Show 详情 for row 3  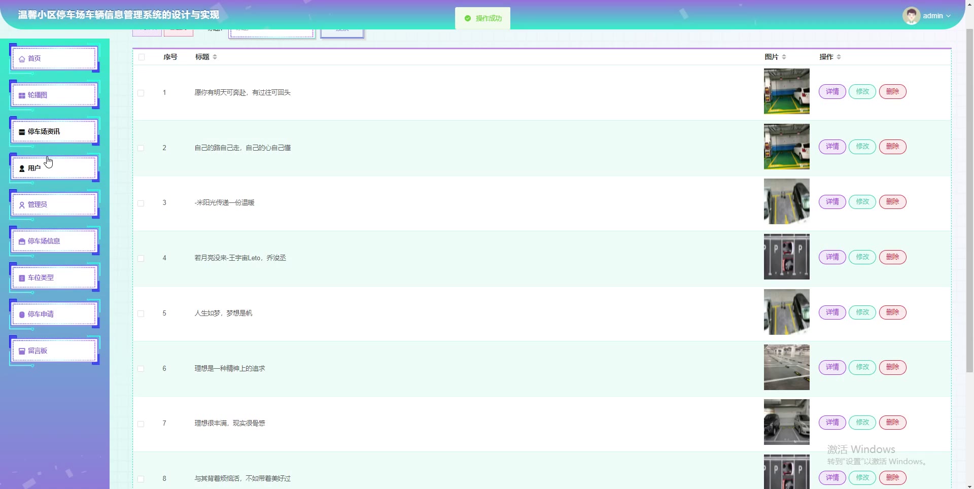[x=832, y=202]
